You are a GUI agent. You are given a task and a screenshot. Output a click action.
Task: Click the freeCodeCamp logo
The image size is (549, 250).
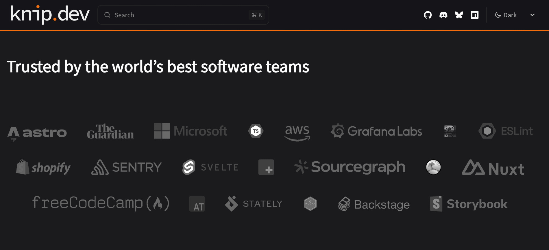pyautogui.click(x=101, y=203)
